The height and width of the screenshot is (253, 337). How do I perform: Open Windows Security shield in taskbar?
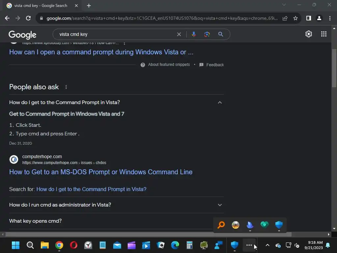click(x=234, y=245)
